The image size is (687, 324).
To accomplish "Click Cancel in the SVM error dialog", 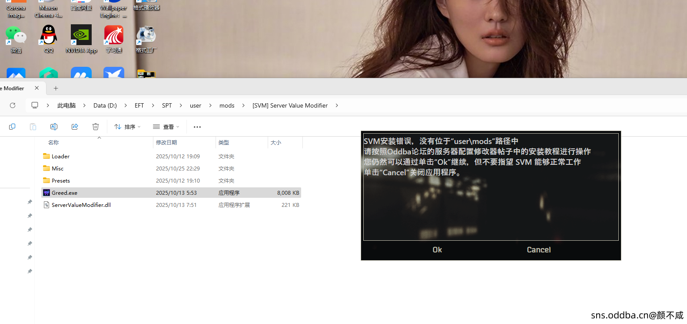I will (x=538, y=250).
